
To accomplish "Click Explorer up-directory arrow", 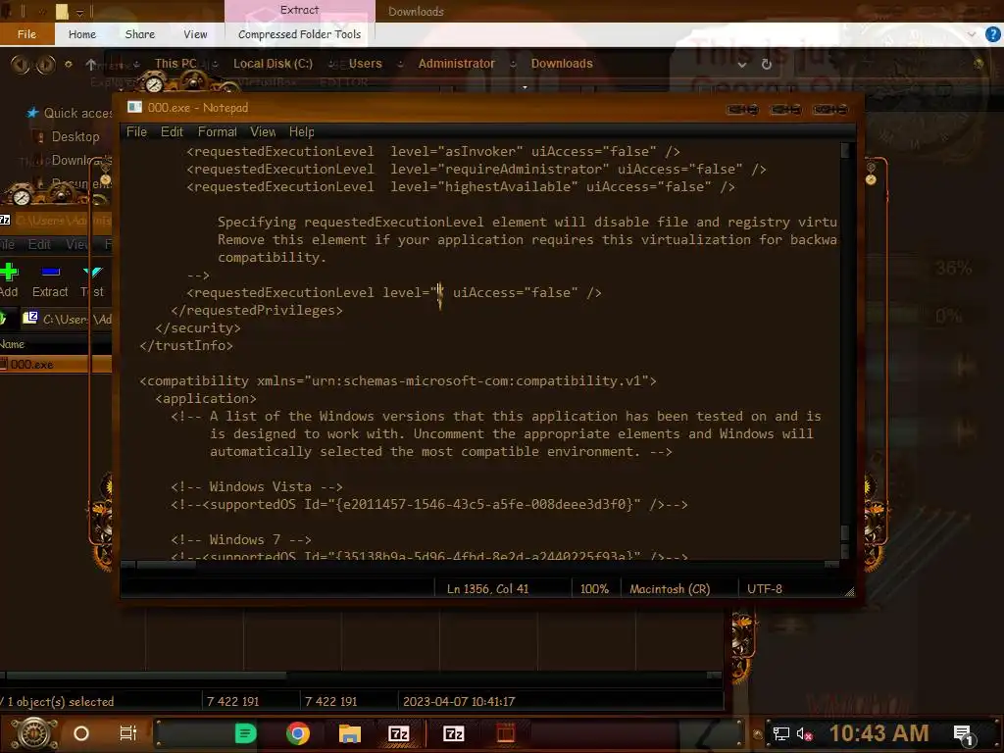I will click(91, 64).
